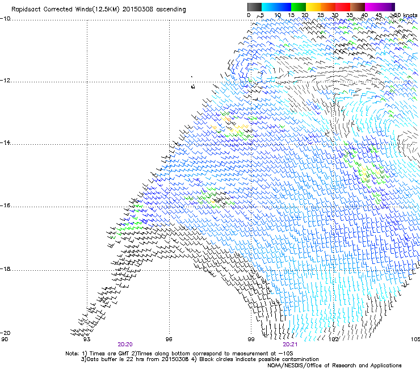Click the '99' longitude axis label
The width and height of the screenshot is (420, 369).
pyautogui.click(x=251, y=339)
